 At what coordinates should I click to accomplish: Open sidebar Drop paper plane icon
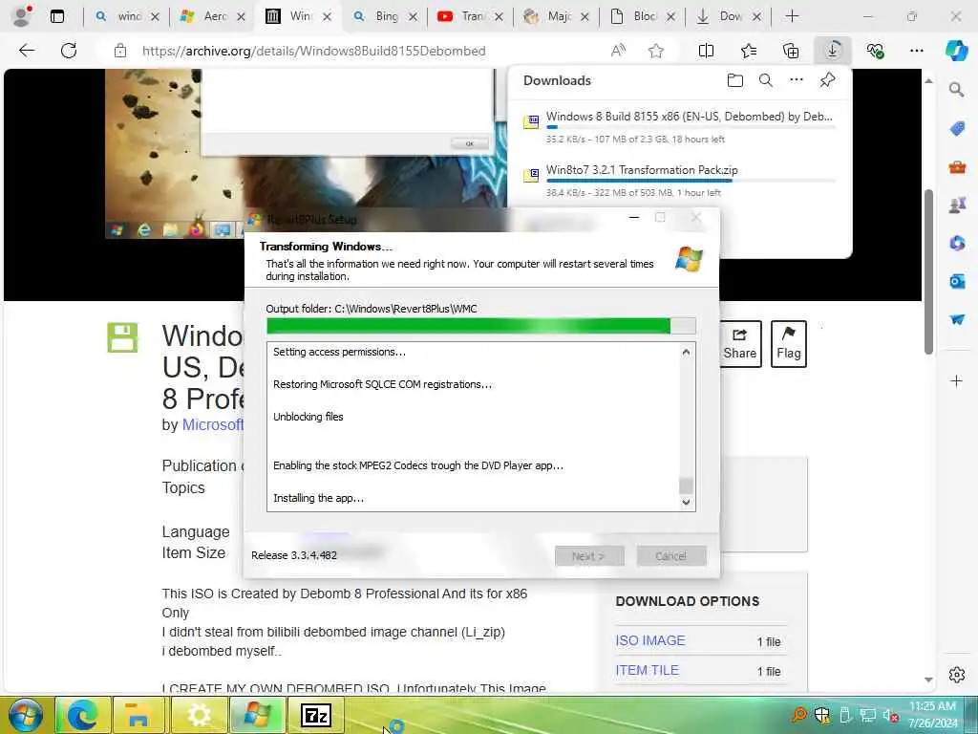click(x=957, y=319)
